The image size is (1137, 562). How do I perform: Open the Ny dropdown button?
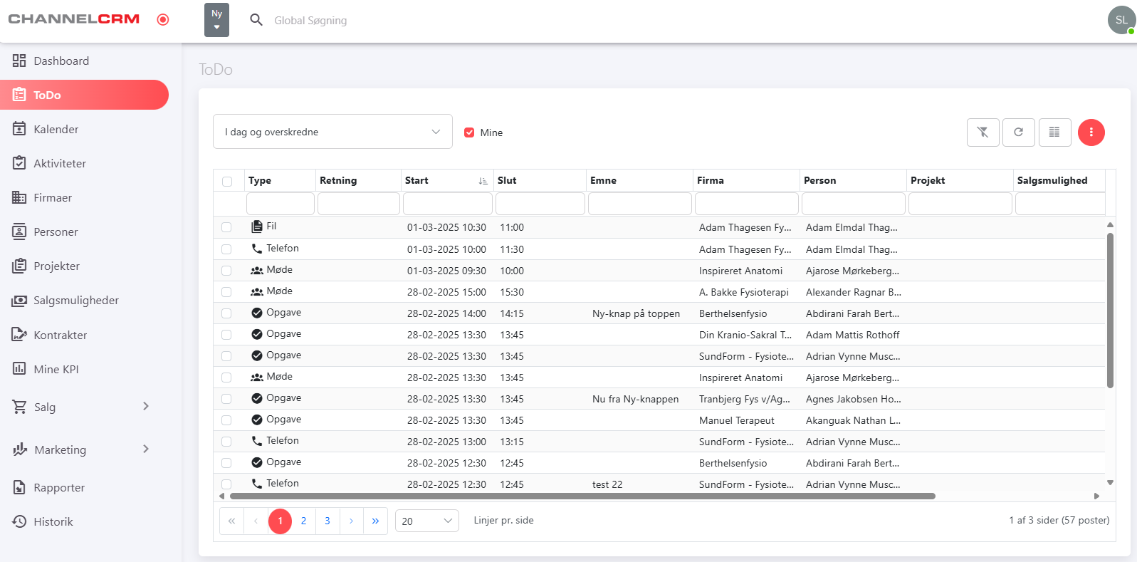click(216, 20)
